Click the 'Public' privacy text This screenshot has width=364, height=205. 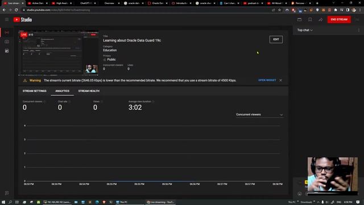pyautogui.click(x=111, y=59)
